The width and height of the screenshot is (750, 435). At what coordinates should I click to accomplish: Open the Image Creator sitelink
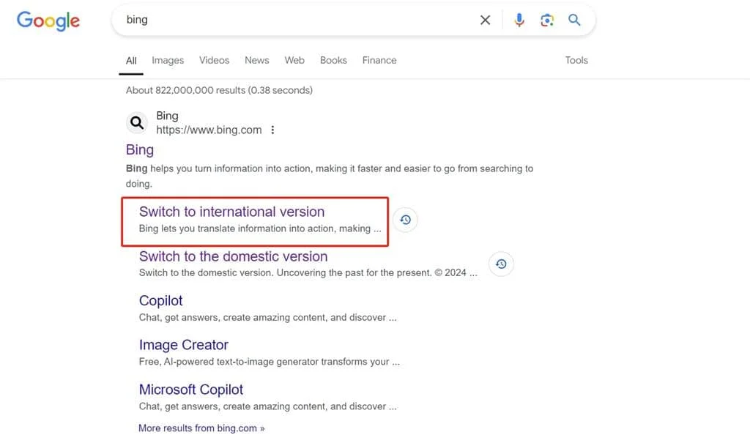[x=184, y=345]
